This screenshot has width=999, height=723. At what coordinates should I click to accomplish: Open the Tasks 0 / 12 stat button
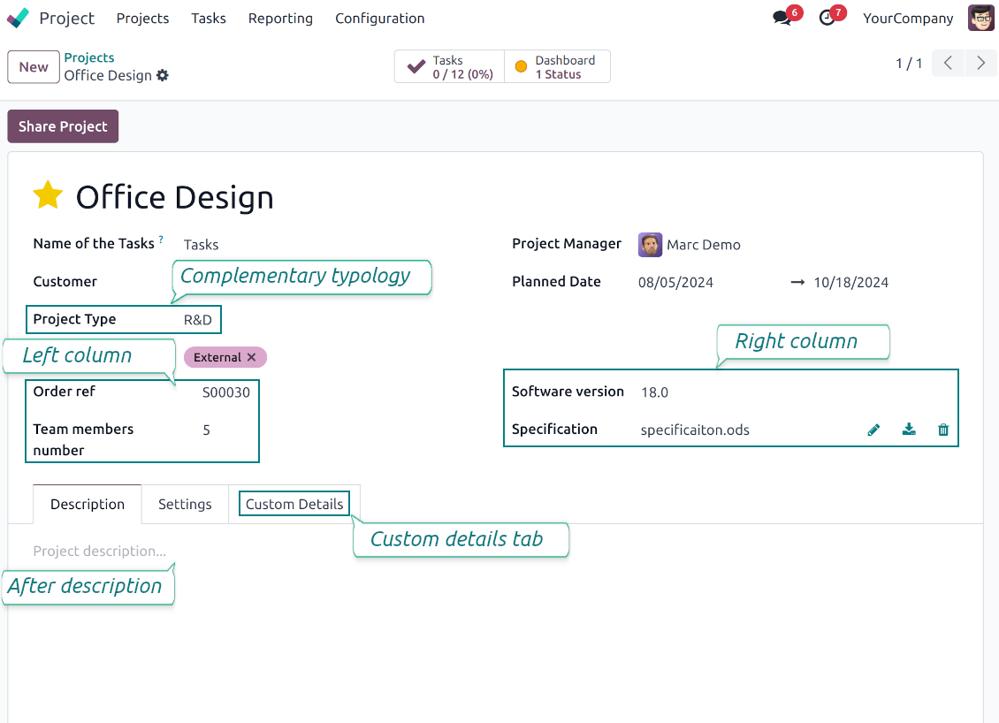click(449, 67)
